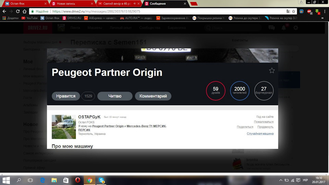Click the Читаю subscribe button
The width and height of the screenshot is (329, 185).
pyautogui.click(x=115, y=96)
